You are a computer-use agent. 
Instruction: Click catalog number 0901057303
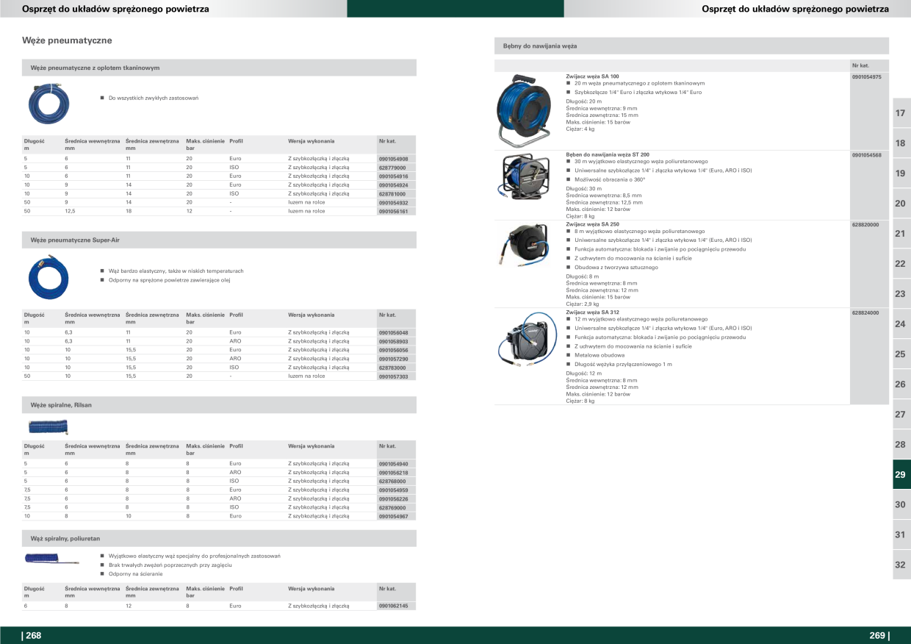tap(393, 376)
